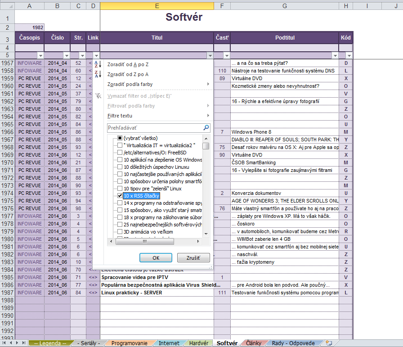Click cell 'ČSOB SmartBanking'

point(285,162)
